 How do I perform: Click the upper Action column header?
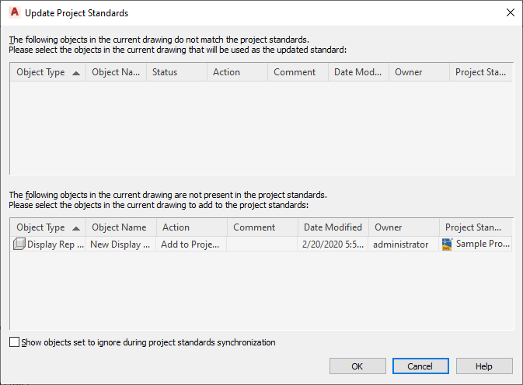pos(236,72)
